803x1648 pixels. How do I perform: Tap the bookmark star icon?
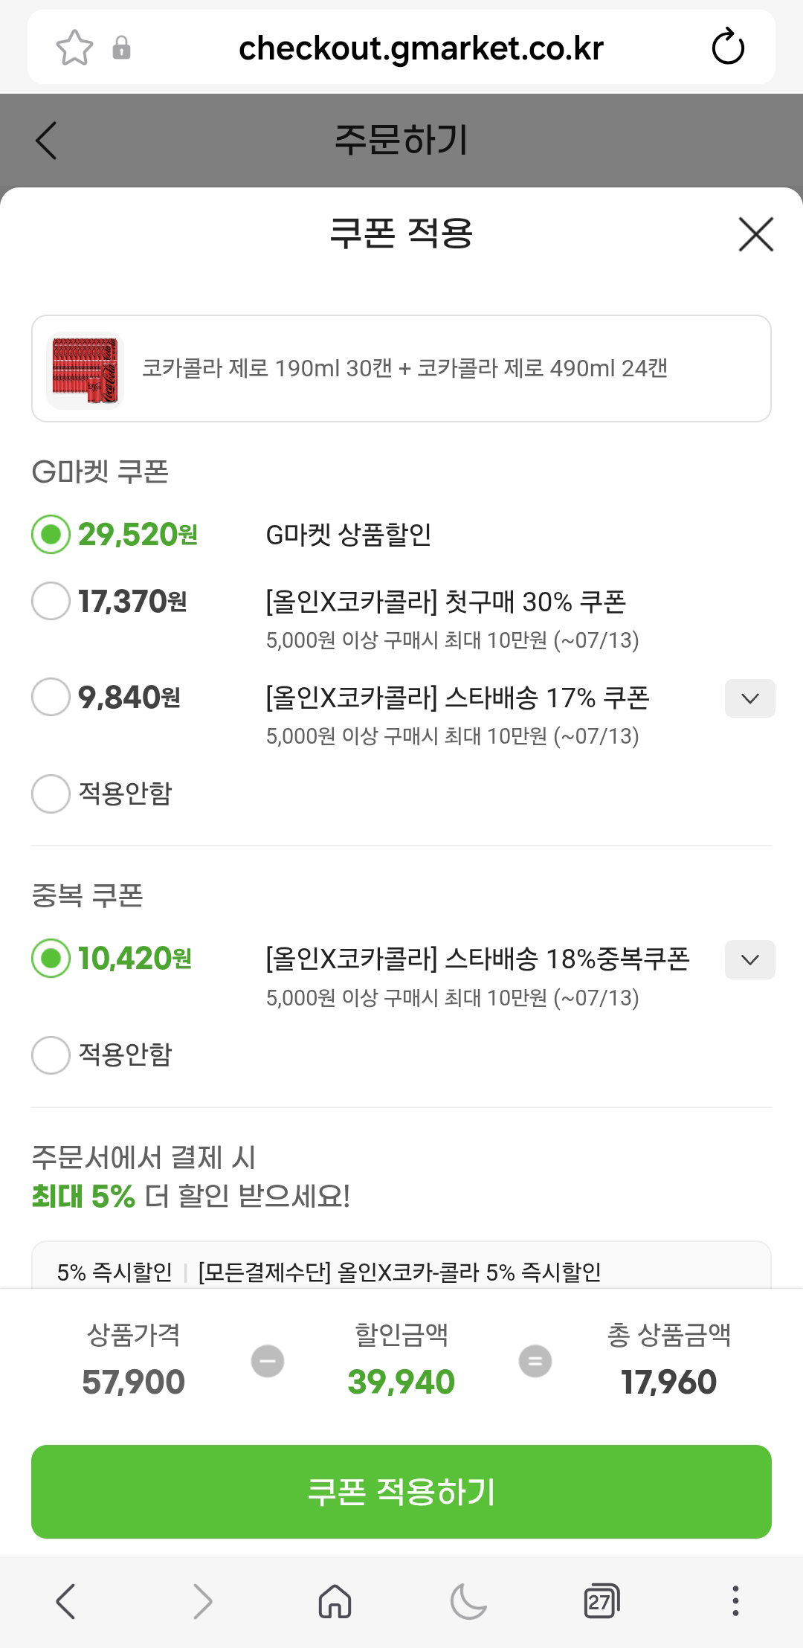74,48
